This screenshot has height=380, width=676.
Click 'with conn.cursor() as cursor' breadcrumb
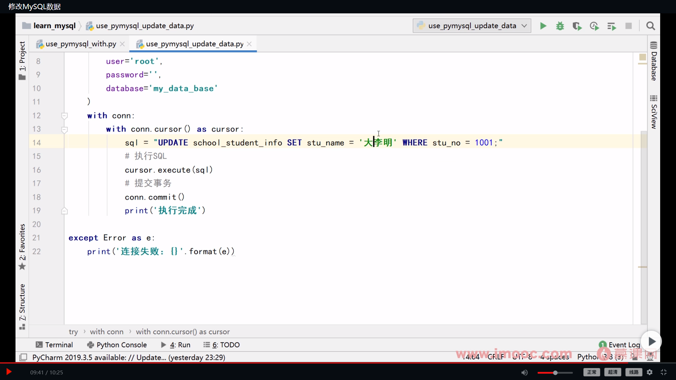click(183, 332)
